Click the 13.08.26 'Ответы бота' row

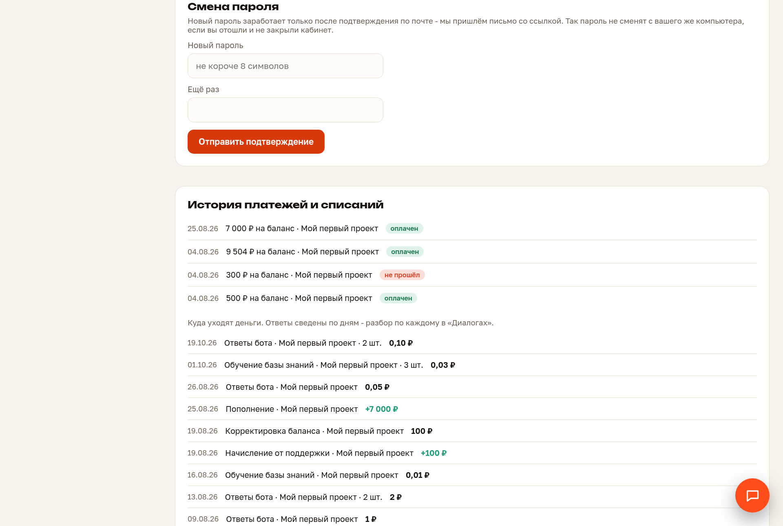point(472,497)
